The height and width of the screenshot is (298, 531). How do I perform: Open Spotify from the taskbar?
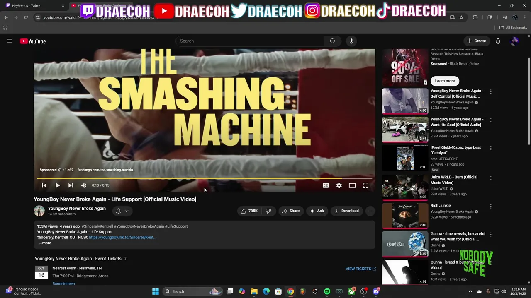(x=327, y=291)
